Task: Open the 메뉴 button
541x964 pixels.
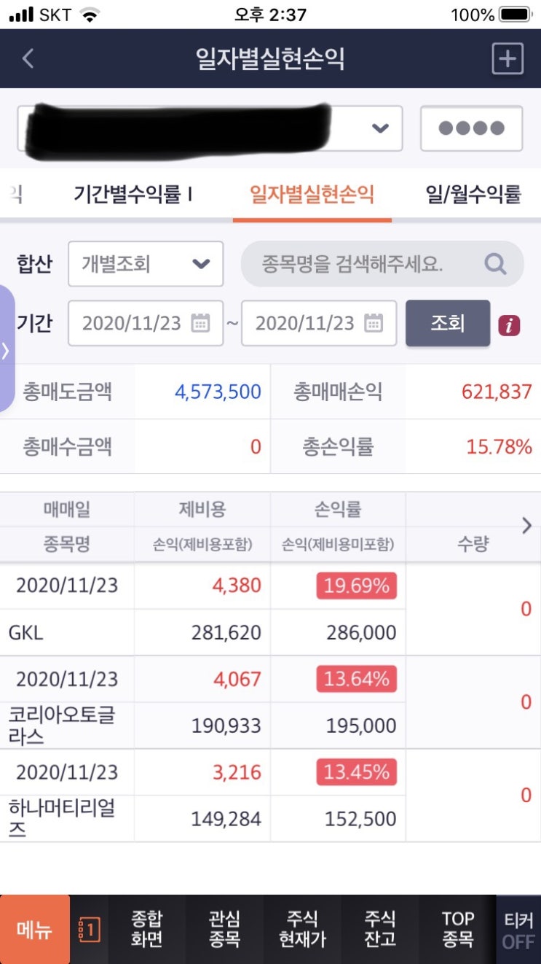Action: click(x=35, y=930)
